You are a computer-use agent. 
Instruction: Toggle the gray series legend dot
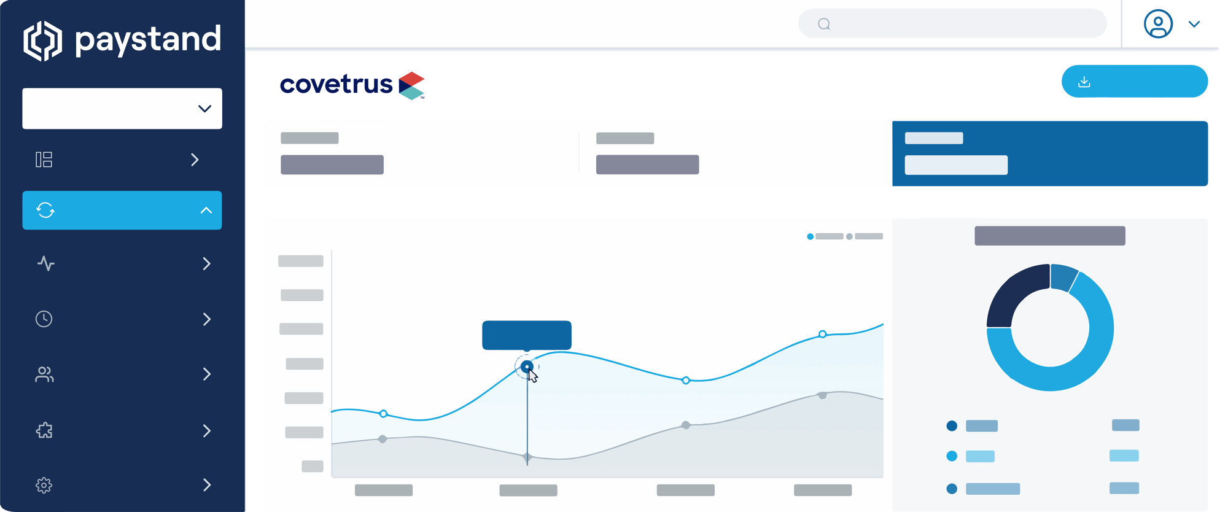[849, 236]
